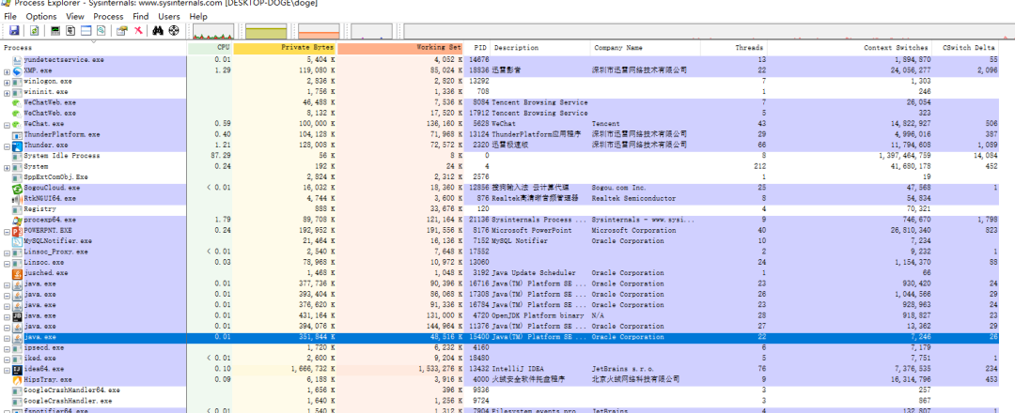Collapse the Linsoc.exe tree node
Image resolution: width=1015 pixels, height=413 pixels.
(8, 263)
